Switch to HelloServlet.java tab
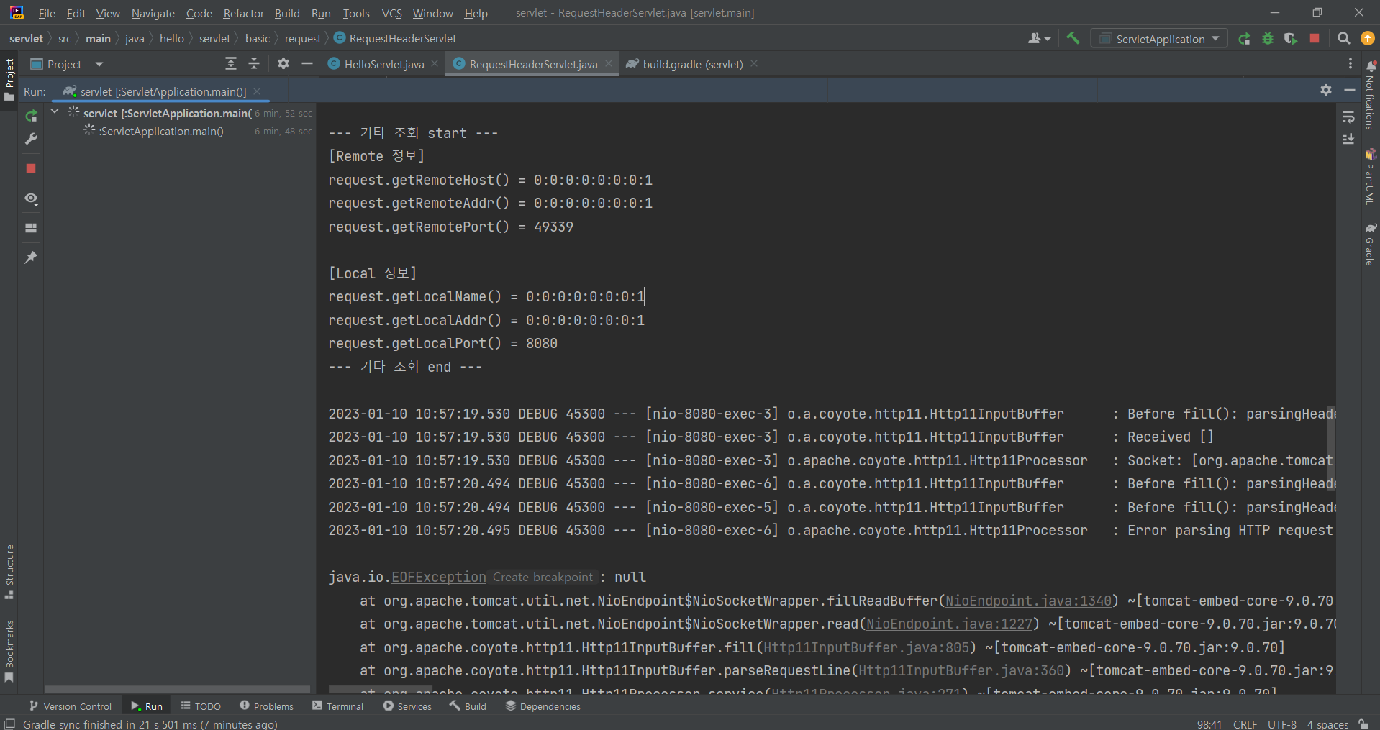 (x=383, y=64)
